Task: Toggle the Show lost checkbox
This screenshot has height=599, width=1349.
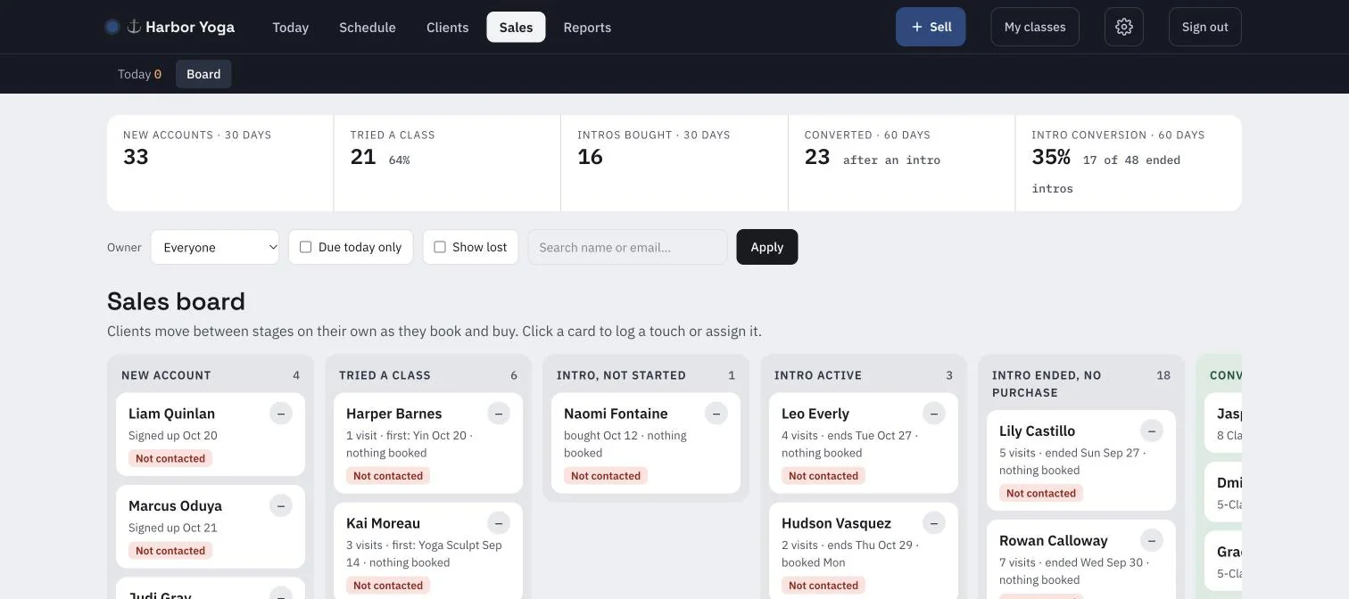Action: (x=440, y=247)
